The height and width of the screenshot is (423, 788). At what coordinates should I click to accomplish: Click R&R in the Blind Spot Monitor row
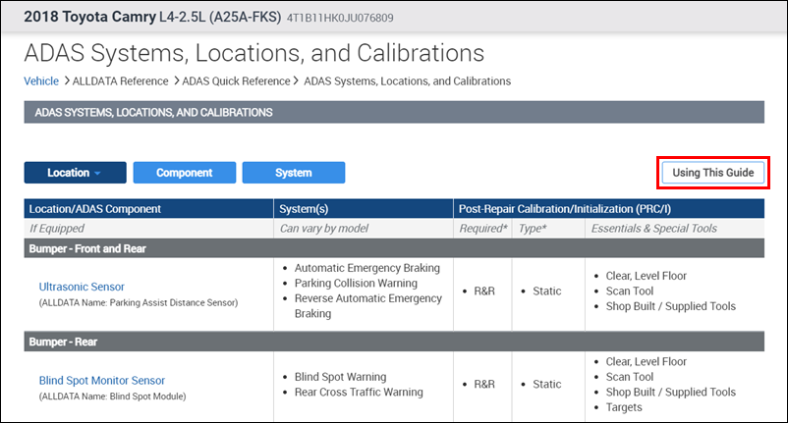tap(484, 384)
